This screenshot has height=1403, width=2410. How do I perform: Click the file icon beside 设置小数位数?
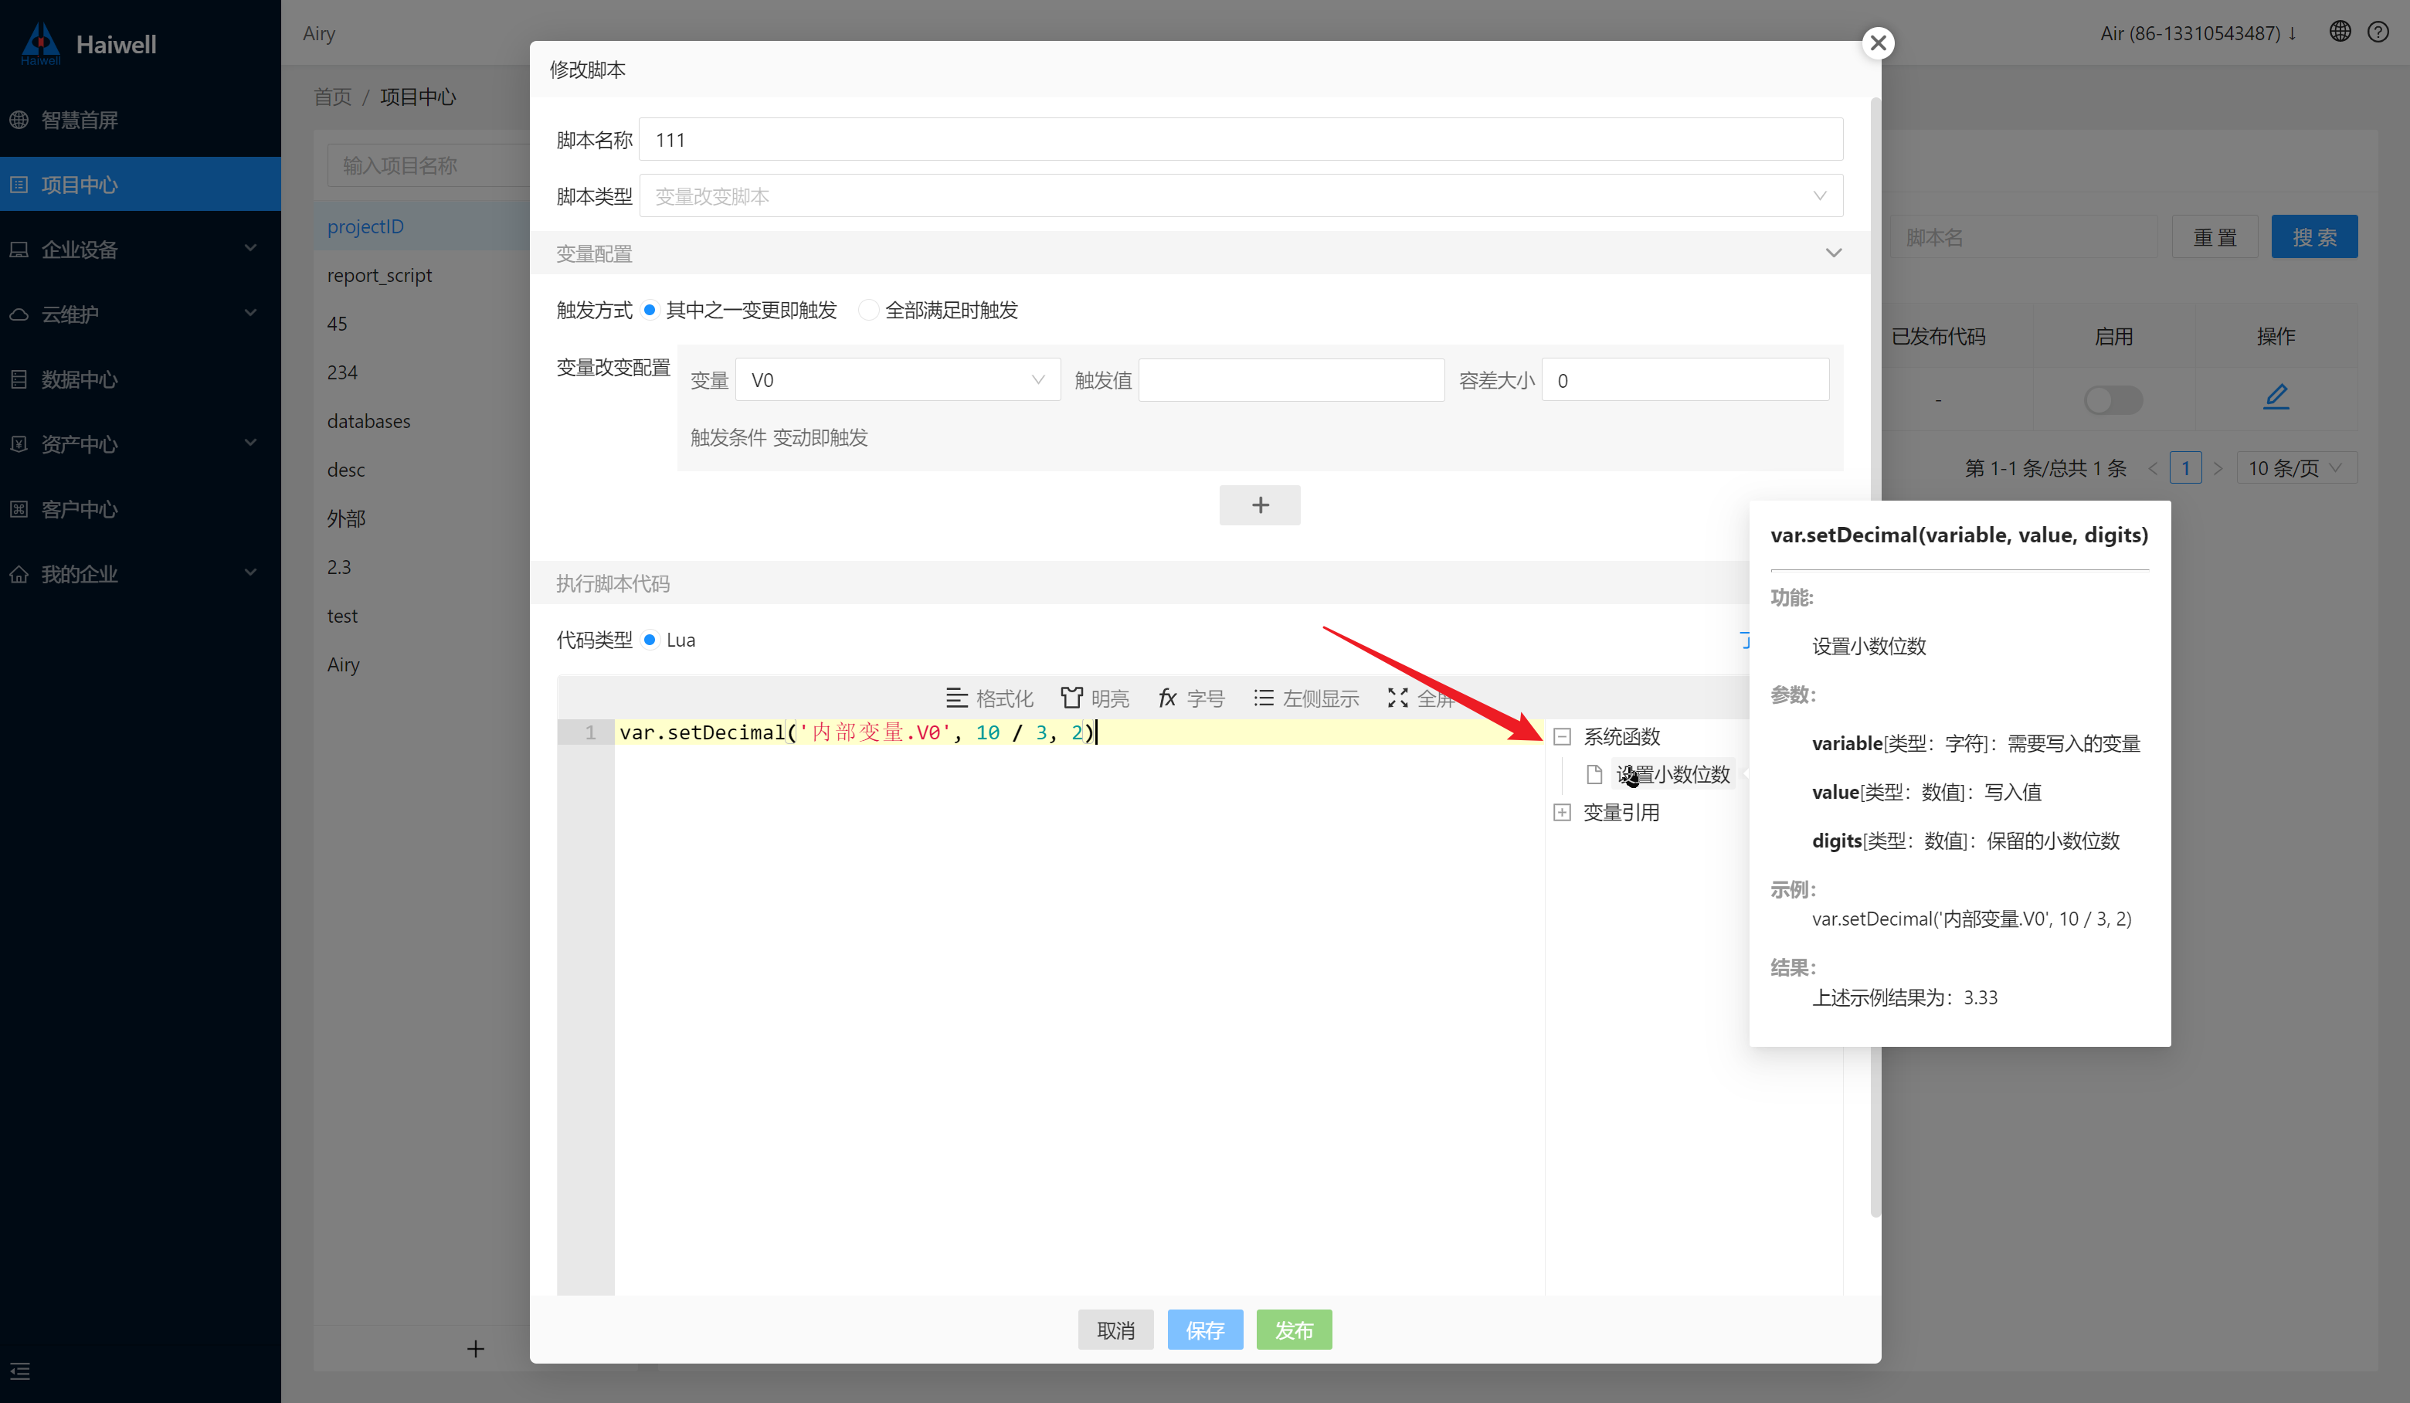pos(1594,773)
